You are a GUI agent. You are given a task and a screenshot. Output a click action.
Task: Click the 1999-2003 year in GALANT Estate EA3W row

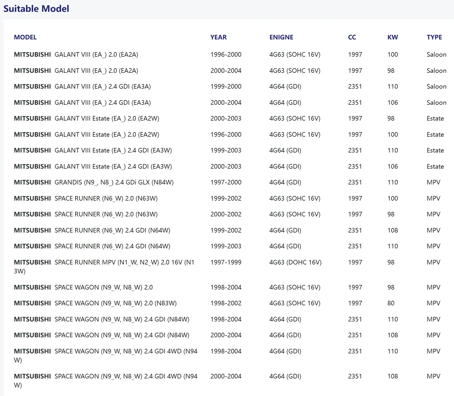tap(226, 150)
